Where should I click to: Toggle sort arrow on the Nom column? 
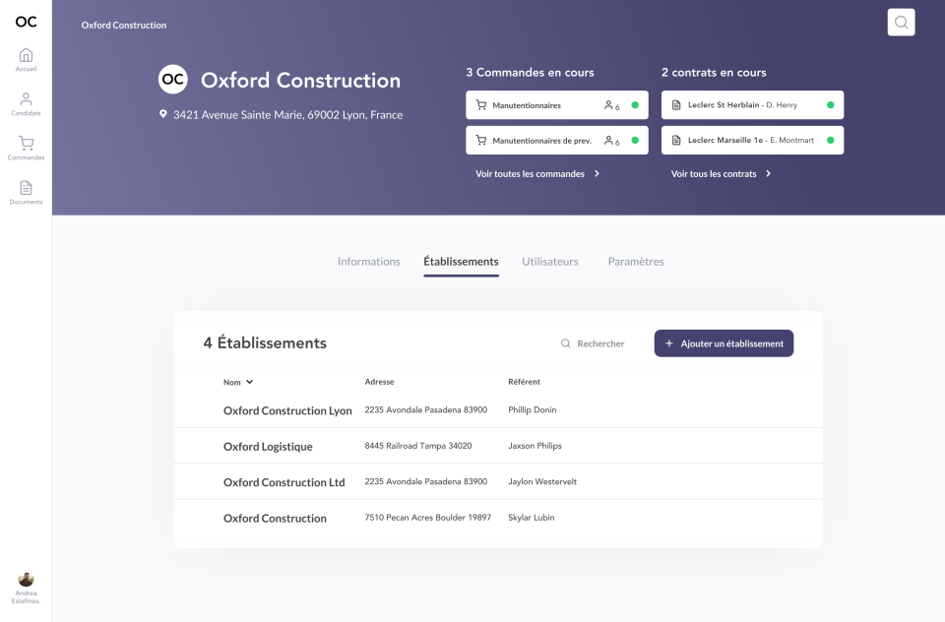(x=249, y=382)
